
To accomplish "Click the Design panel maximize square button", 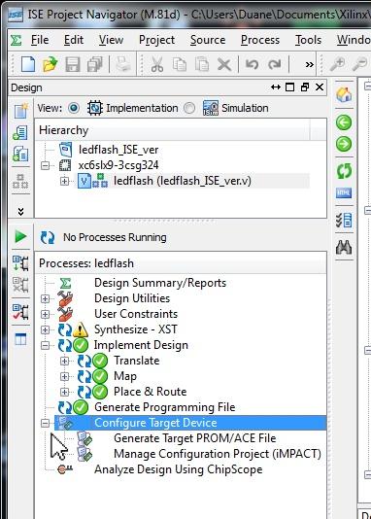I will (x=289, y=87).
